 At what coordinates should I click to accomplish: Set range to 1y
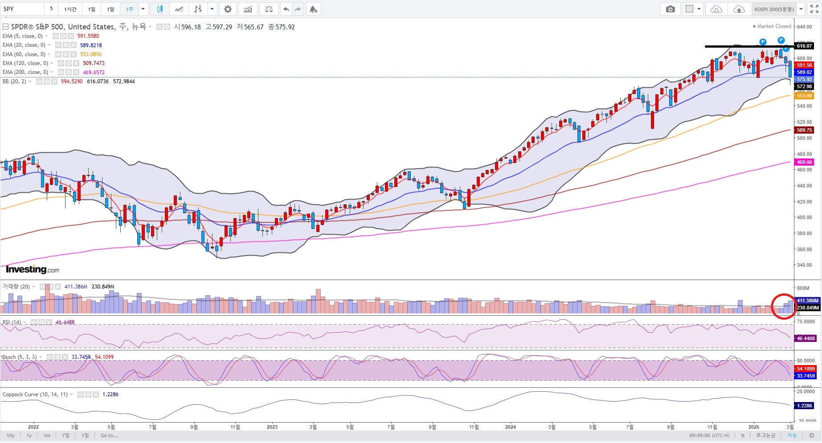pyautogui.click(x=29, y=435)
